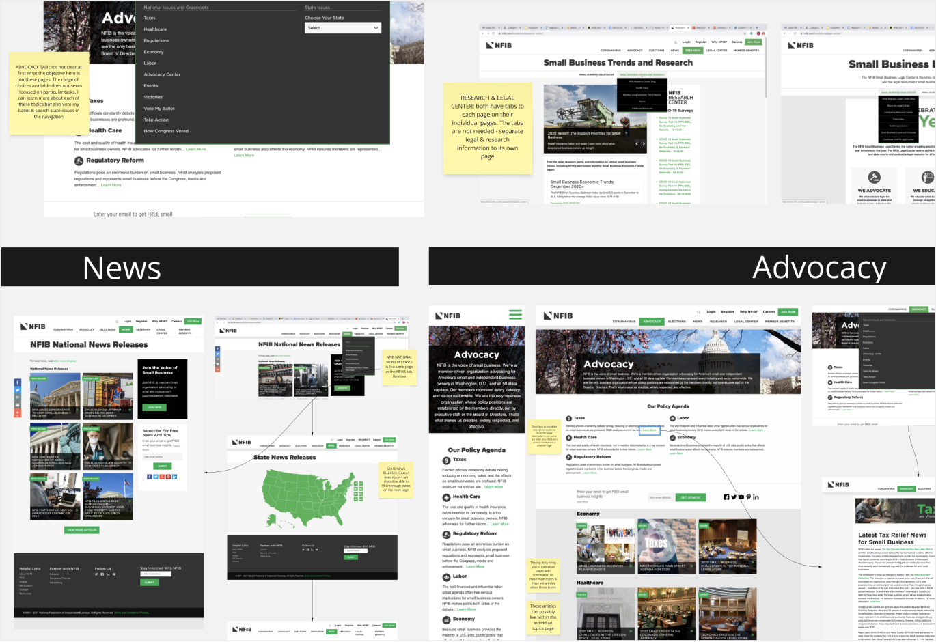Click YouTube icon beside GET UPDATES button
The image size is (936, 642).
(741, 497)
